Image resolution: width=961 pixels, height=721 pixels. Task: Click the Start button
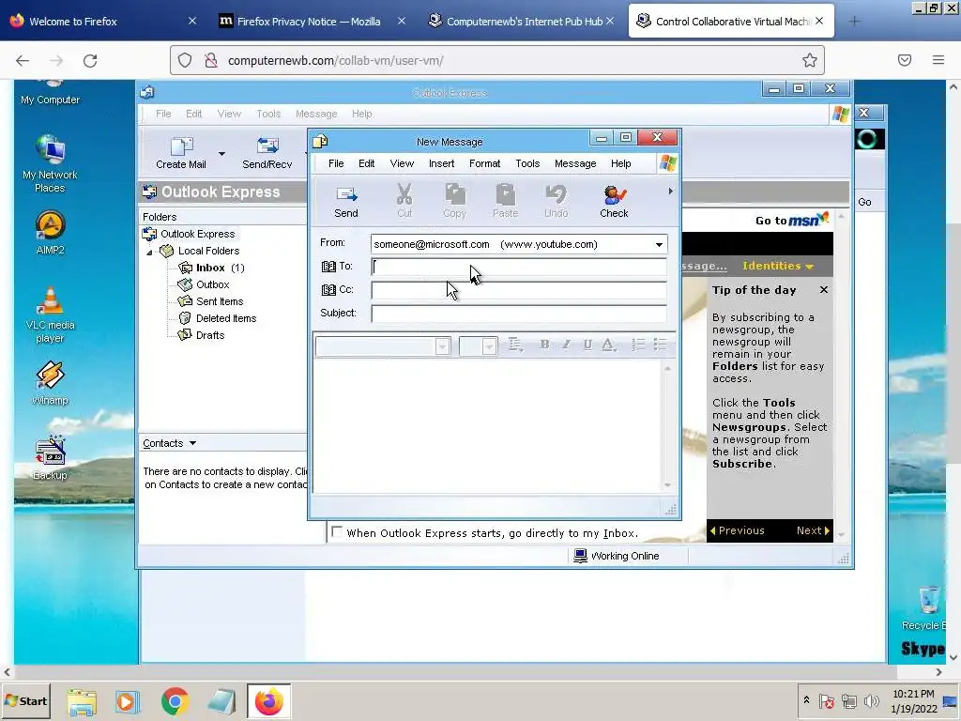(25, 700)
